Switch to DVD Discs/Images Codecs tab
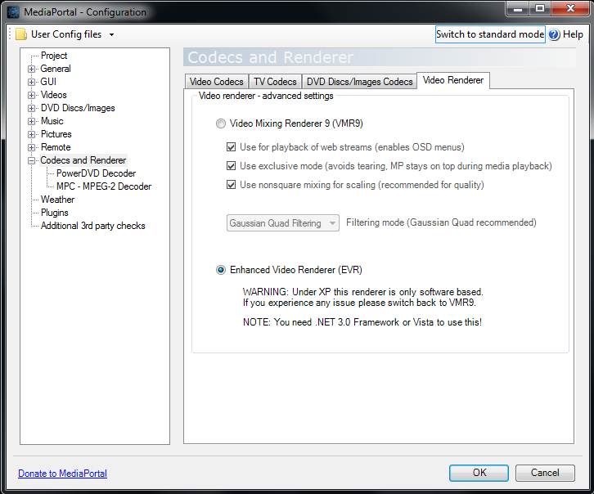The width and height of the screenshot is (594, 494). pyautogui.click(x=359, y=82)
